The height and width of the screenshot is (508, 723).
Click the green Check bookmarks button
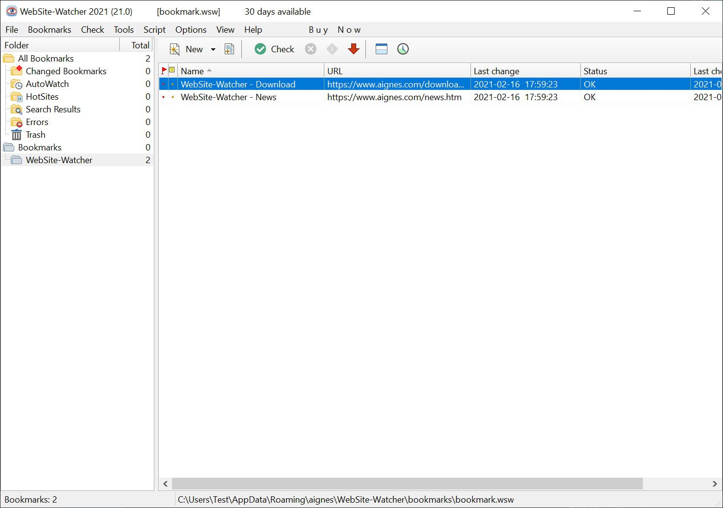(x=274, y=49)
